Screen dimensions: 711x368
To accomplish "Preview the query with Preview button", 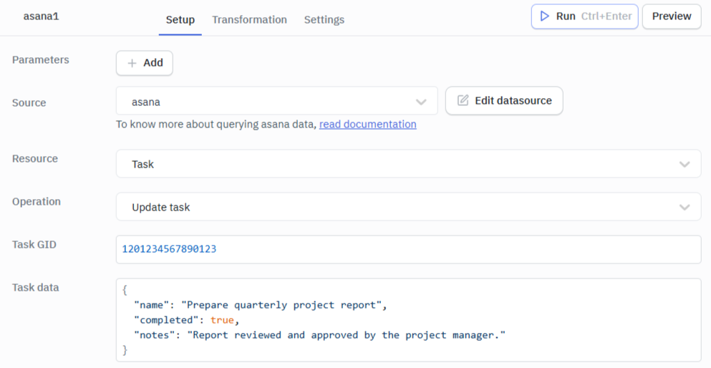I will coord(672,16).
